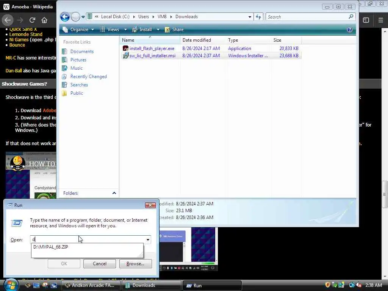Expand the Views dropdown arrow
The image size is (388, 291).
tap(125, 30)
